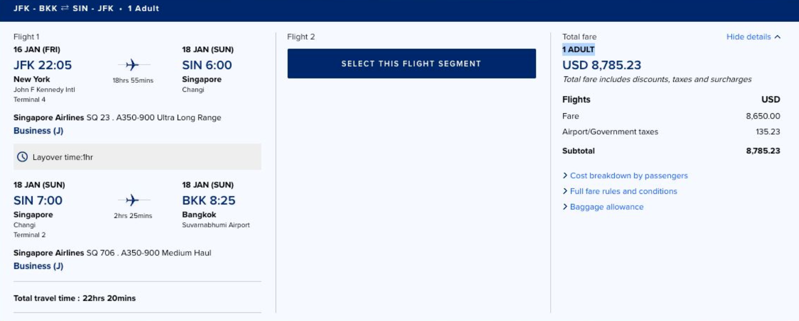The image size is (799, 321).
Task: Click the Flight 2 heading
Action: (301, 37)
